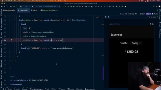
Task: Open IDE settings gear icon
Action: point(156,6)
